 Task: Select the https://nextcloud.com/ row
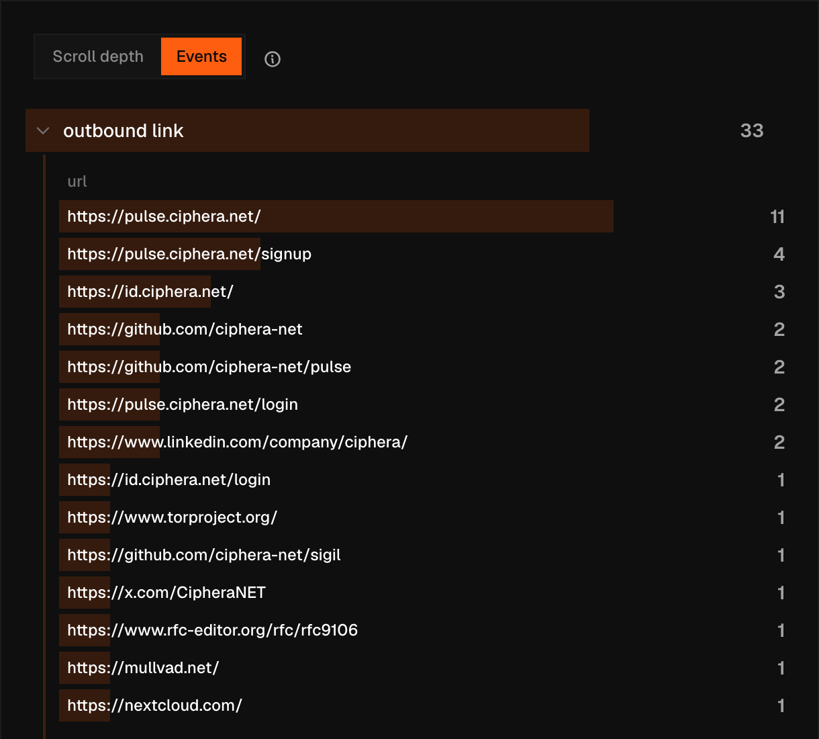tap(426, 705)
